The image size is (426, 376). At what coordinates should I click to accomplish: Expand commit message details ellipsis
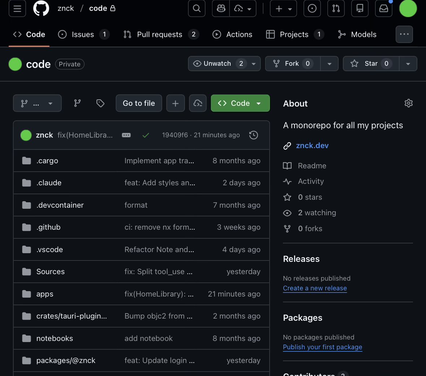(x=126, y=135)
